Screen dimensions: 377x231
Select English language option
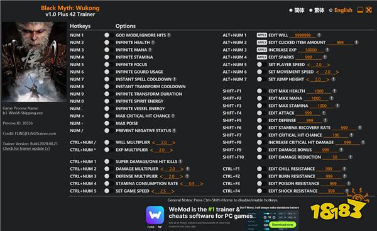[341, 10]
